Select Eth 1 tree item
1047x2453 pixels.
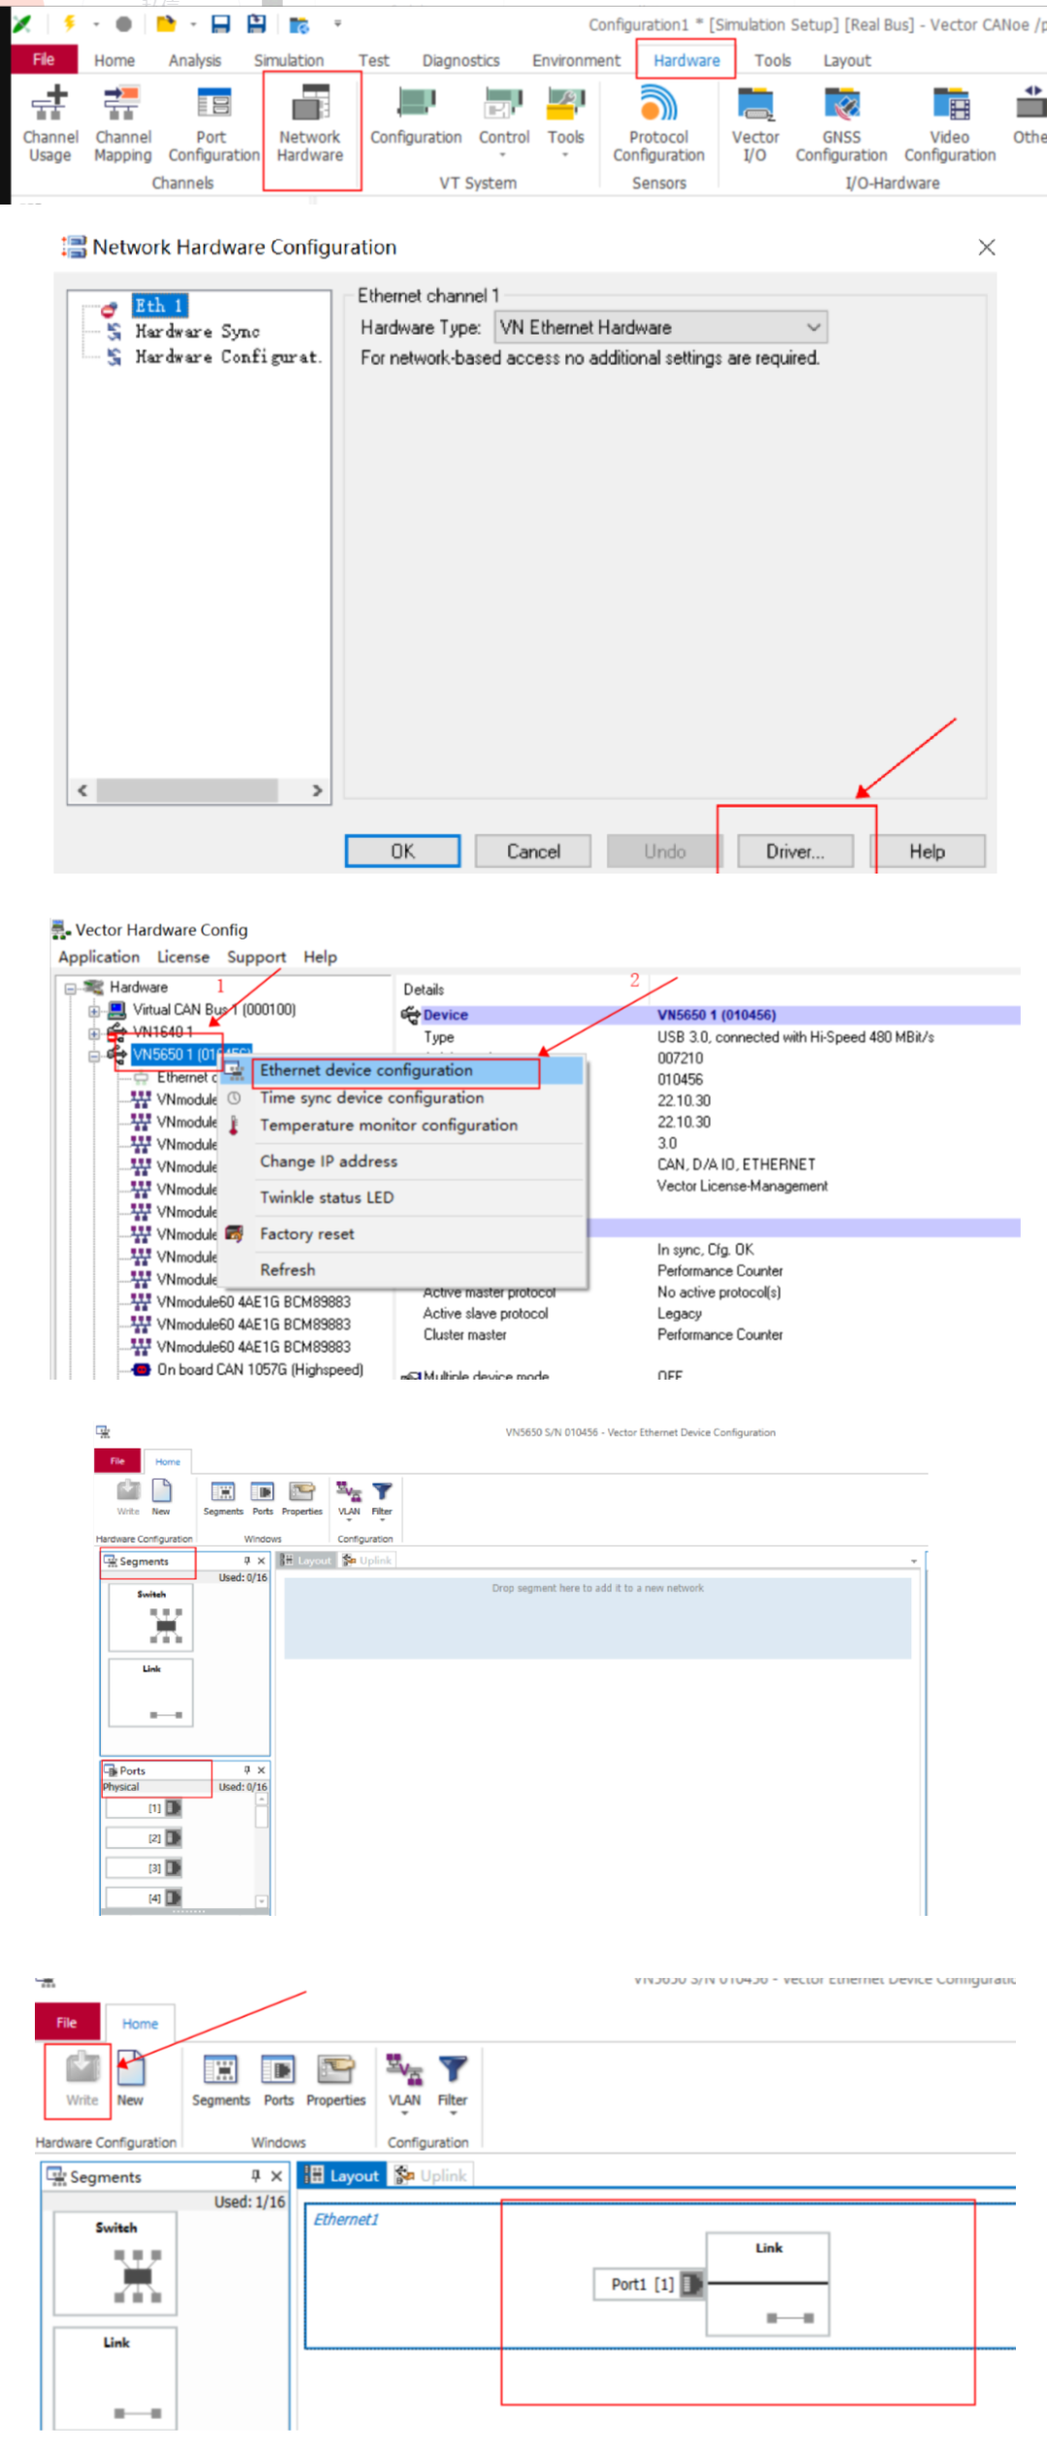pyautogui.click(x=159, y=305)
